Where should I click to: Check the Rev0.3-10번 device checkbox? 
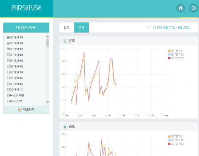click(8, 95)
